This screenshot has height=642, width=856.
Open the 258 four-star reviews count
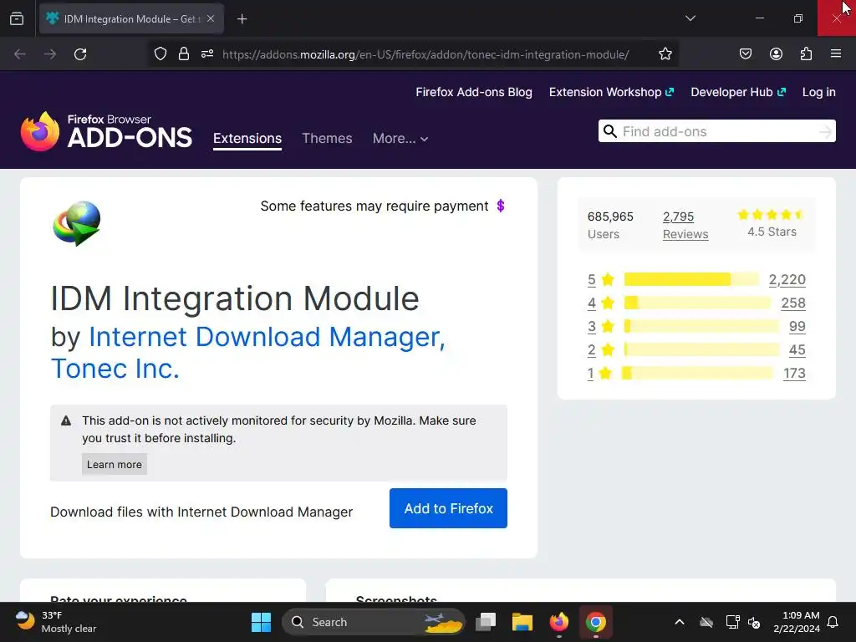(793, 303)
